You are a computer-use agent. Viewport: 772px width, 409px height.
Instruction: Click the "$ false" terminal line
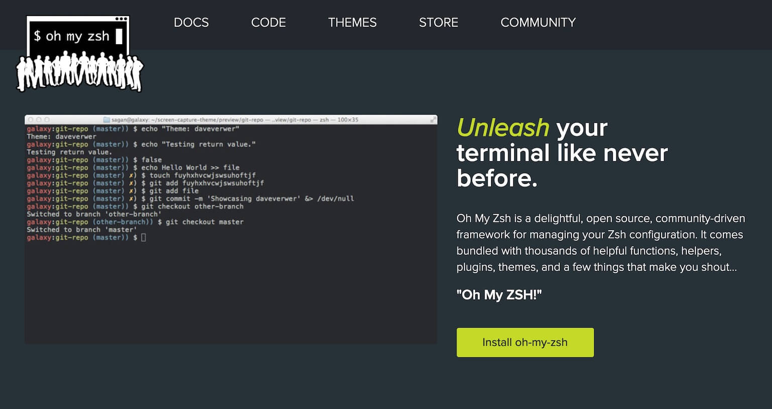coord(94,160)
